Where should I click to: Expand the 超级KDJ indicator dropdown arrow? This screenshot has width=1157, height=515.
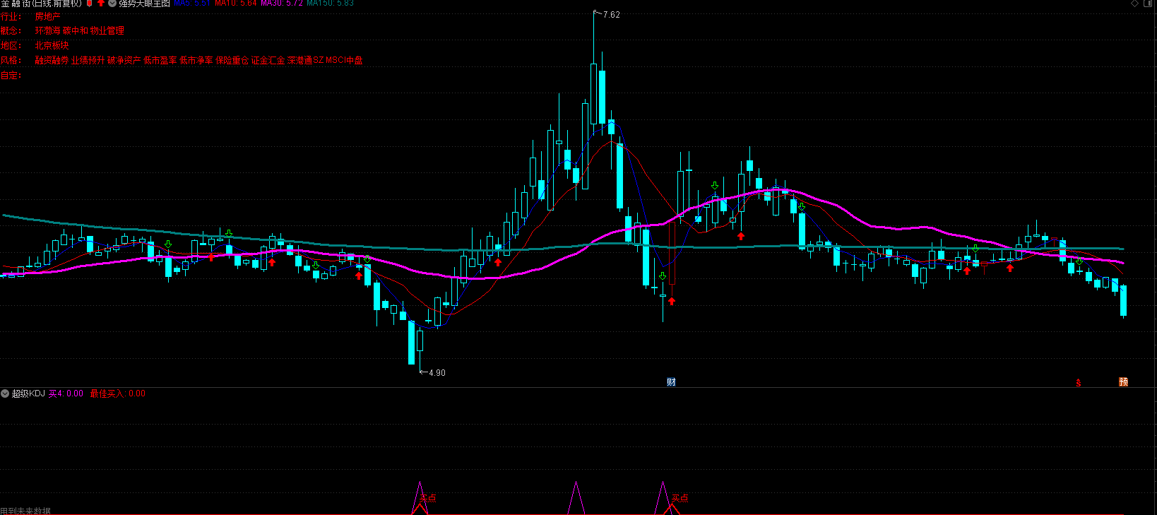coord(5,393)
